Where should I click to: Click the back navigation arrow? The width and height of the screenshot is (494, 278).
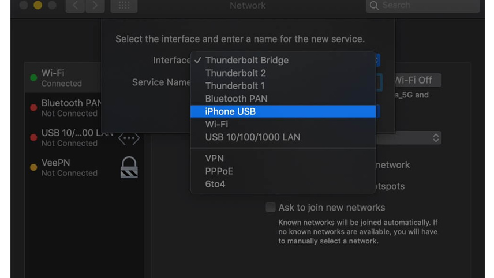coord(75,6)
